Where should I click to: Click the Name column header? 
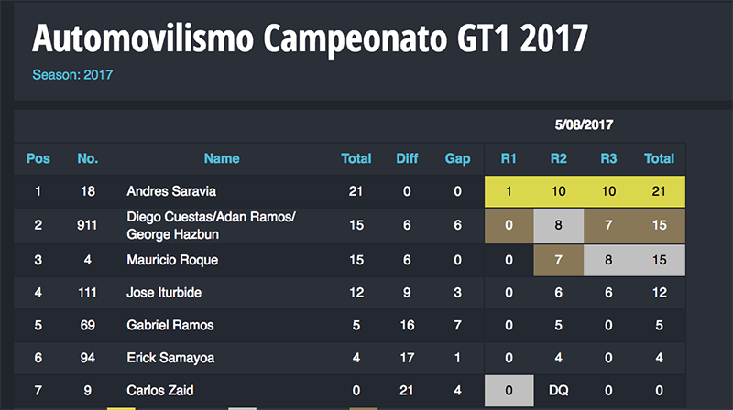click(x=222, y=158)
